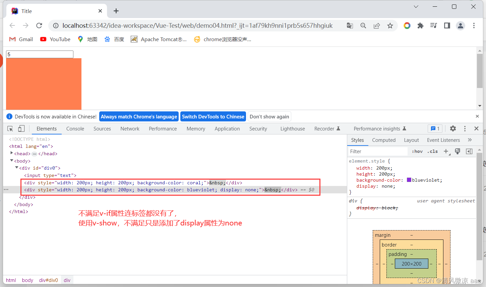Open the blueviolet color swatch

(409, 180)
